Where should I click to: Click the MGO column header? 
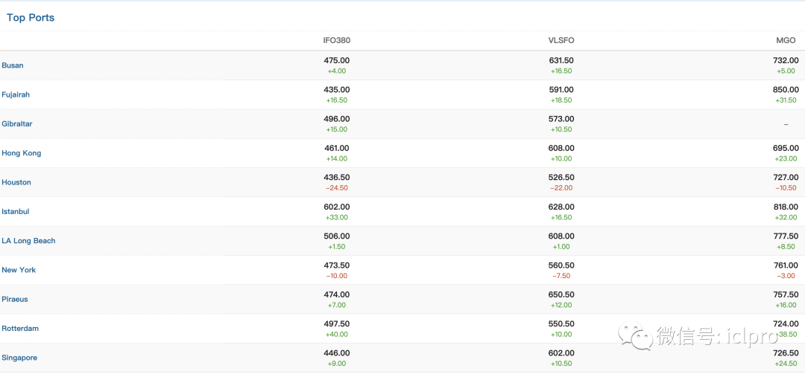click(786, 40)
